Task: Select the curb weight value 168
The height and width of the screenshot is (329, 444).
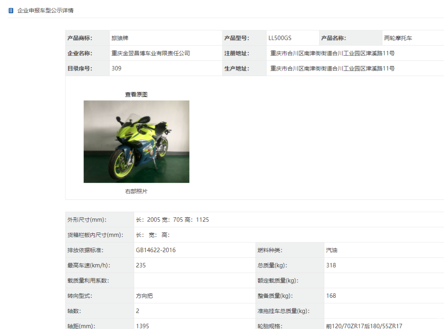Action: [331, 296]
